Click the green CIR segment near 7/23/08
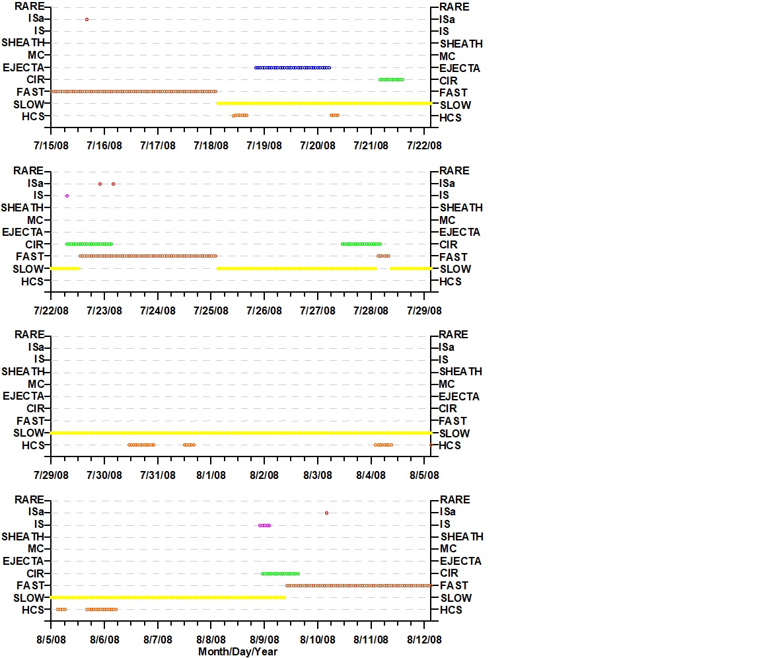The width and height of the screenshot is (761, 658). pyautogui.click(x=89, y=244)
